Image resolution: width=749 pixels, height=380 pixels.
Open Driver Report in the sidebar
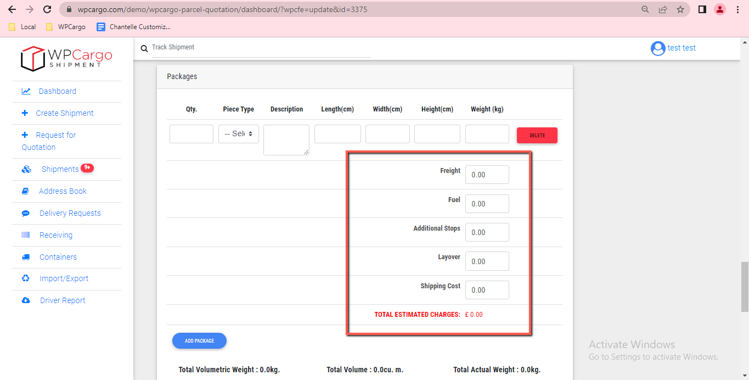coord(63,300)
